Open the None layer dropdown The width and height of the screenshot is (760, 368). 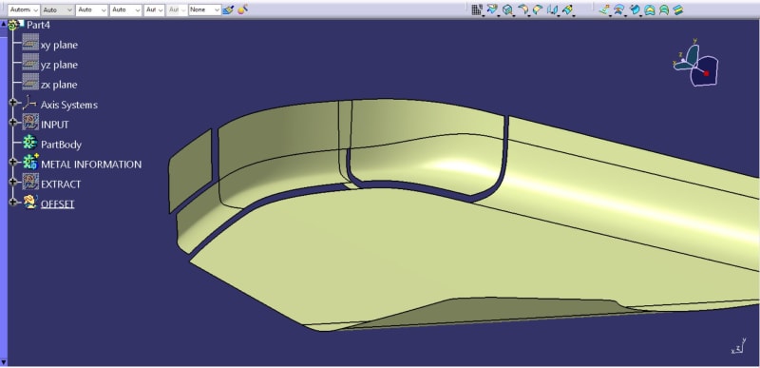[204, 10]
